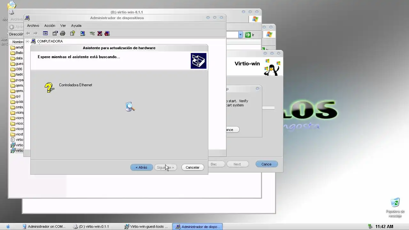Switch to (D:) virtio-win-0.1.1 taskbar item
409x230 pixels.
[91, 226]
